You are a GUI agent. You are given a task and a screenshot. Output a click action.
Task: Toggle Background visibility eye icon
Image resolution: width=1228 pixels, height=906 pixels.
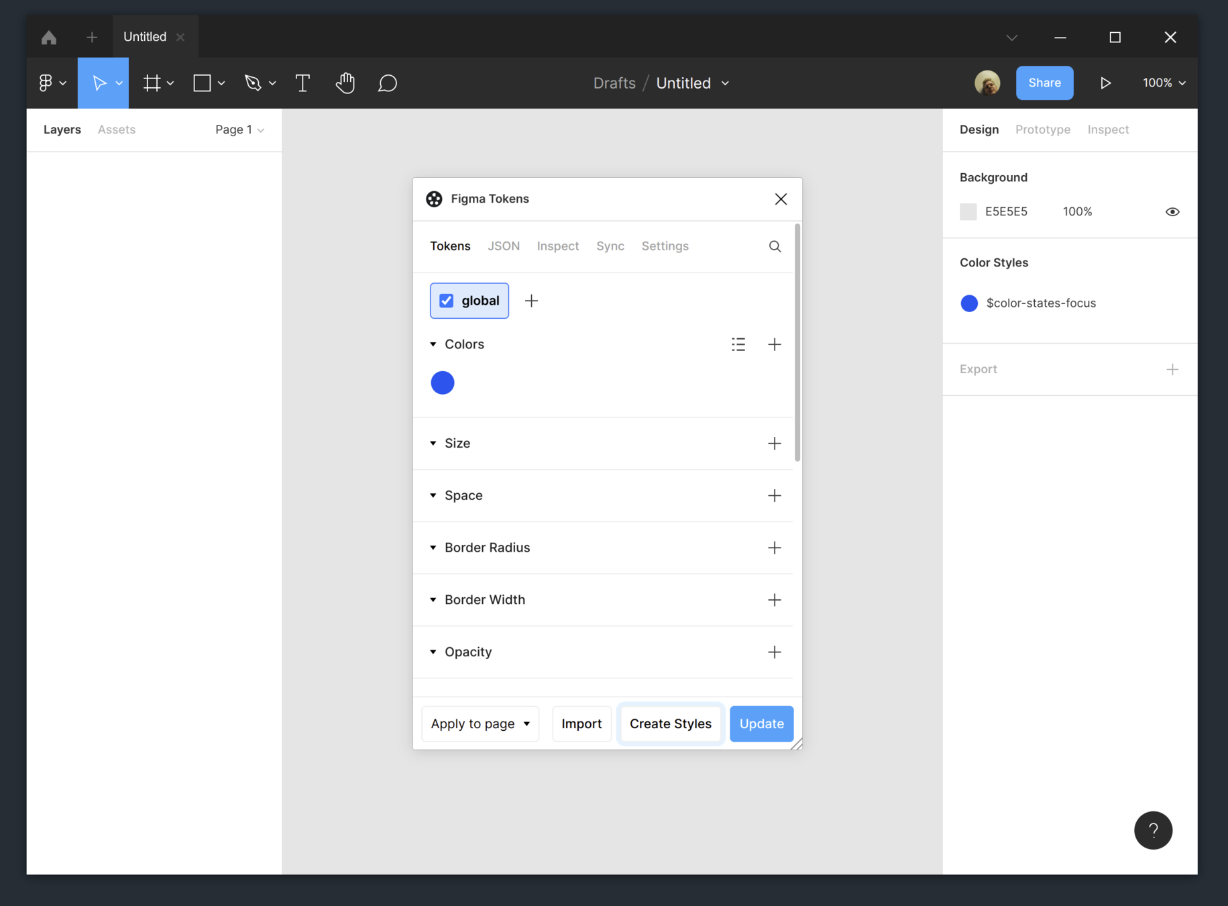pos(1172,211)
